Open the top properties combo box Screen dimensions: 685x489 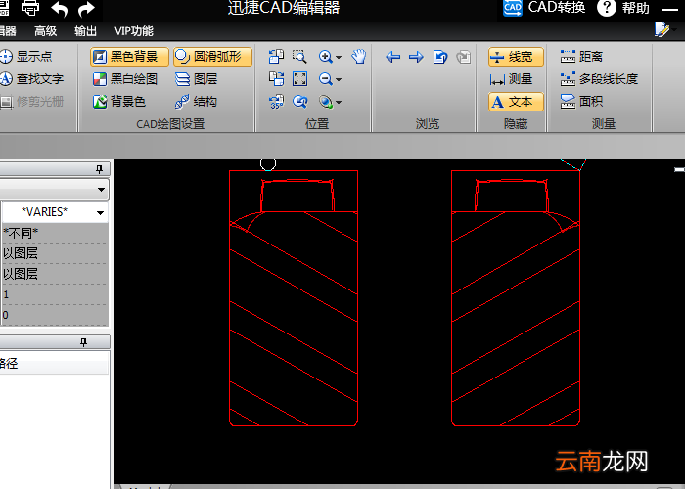click(x=54, y=190)
